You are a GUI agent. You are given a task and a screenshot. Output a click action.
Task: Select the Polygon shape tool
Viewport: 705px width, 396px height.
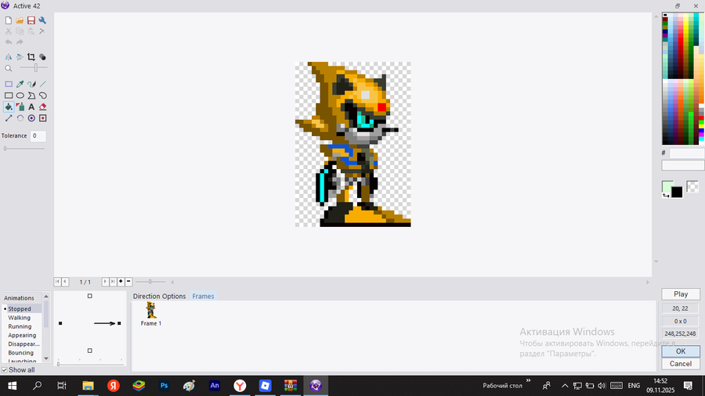(x=31, y=95)
